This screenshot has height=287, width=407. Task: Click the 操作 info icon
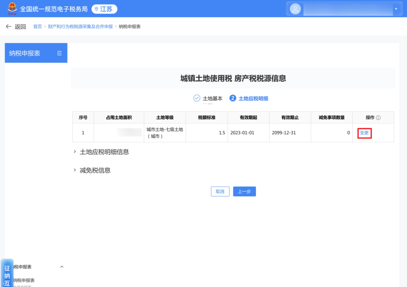coord(378,118)
